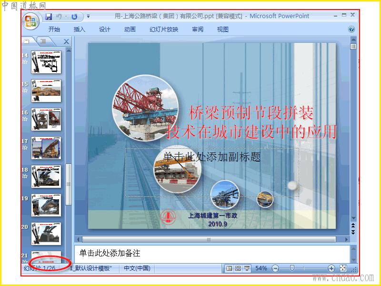
Task: Click the thumbnail pane scrollbar handle
Action: (69, 184)
